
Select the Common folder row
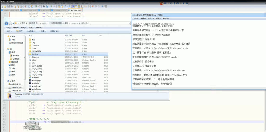pos(68,45)
